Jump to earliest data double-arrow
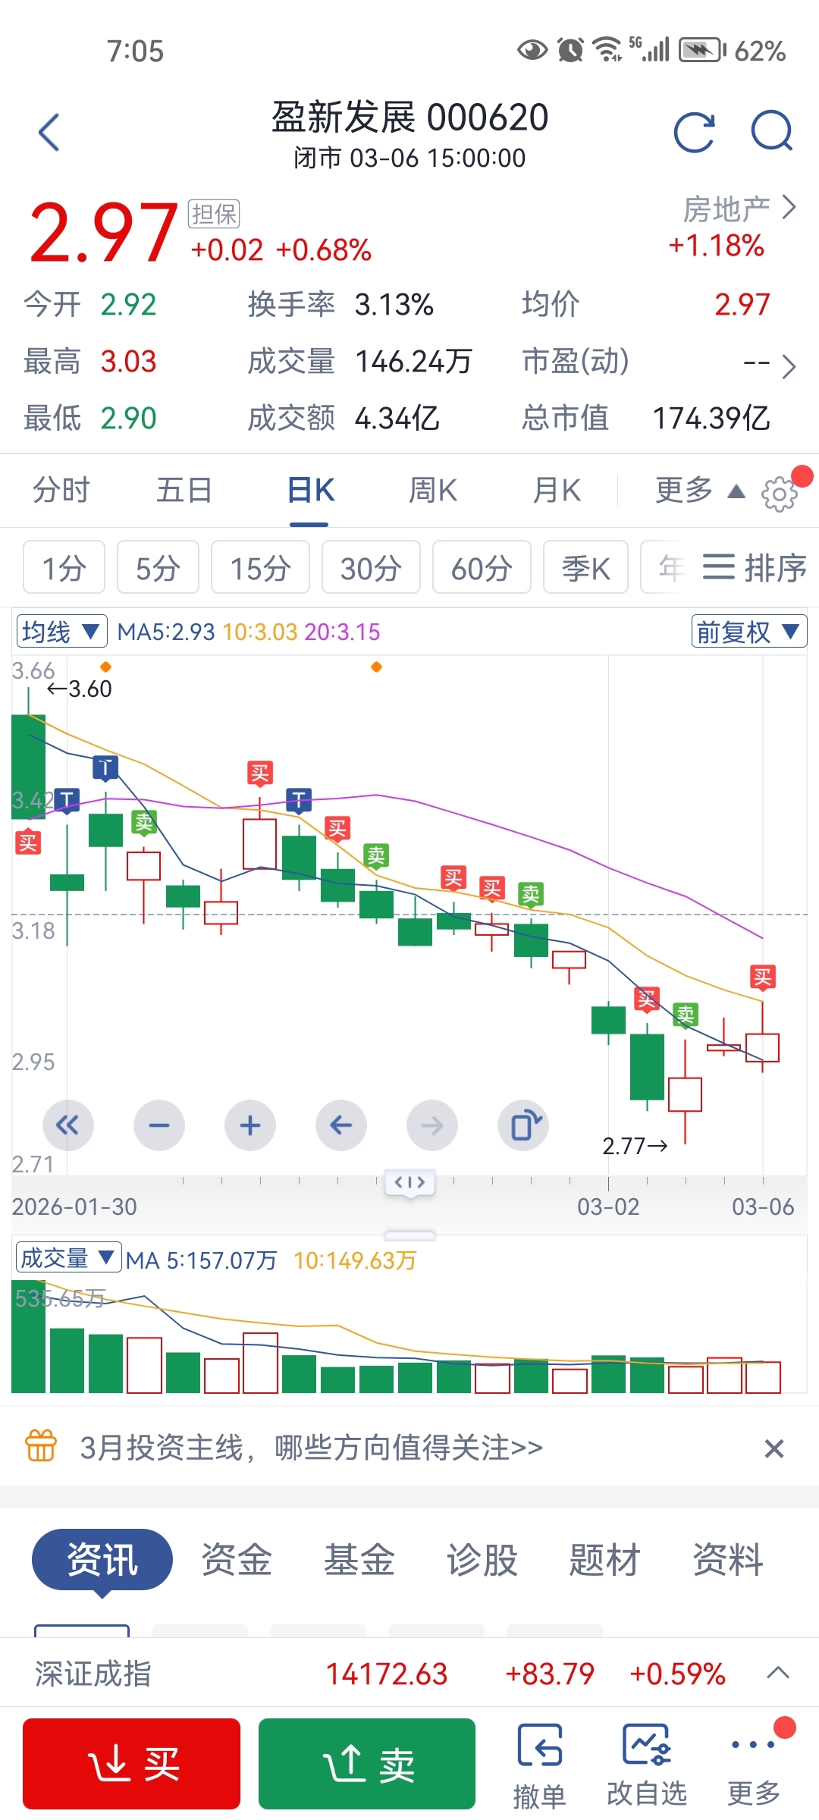Viewport: 819px width, 1820px height. pos(68,1125)
